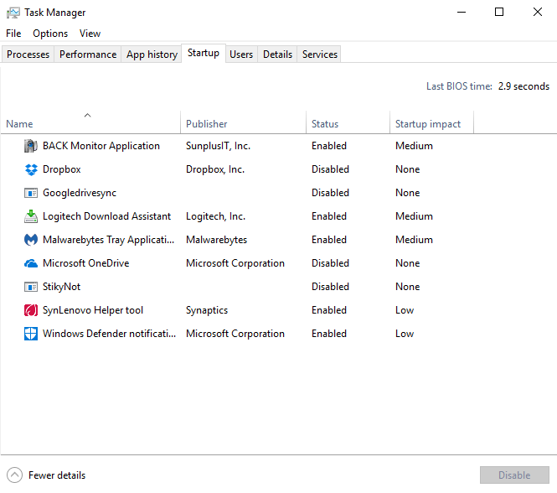Select BACK Monitor Application name text
557x493 pixels.
(x=101, y=146)
